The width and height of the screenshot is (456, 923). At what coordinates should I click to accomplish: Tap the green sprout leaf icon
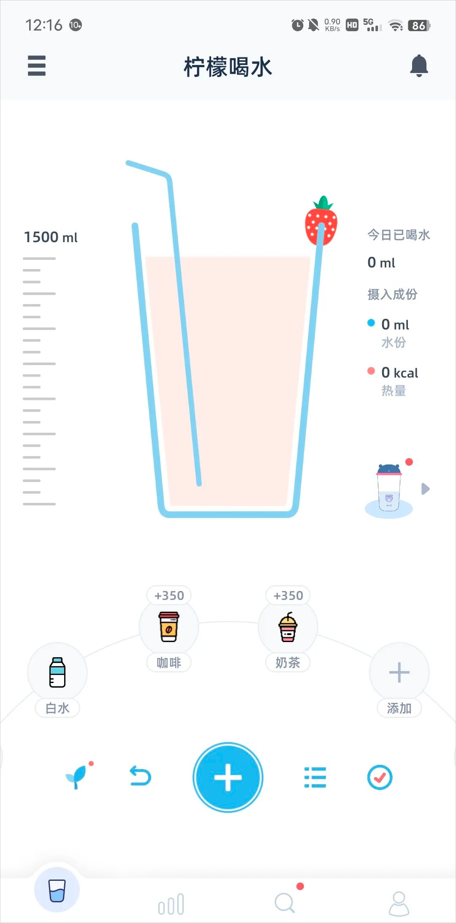[77, 777]
